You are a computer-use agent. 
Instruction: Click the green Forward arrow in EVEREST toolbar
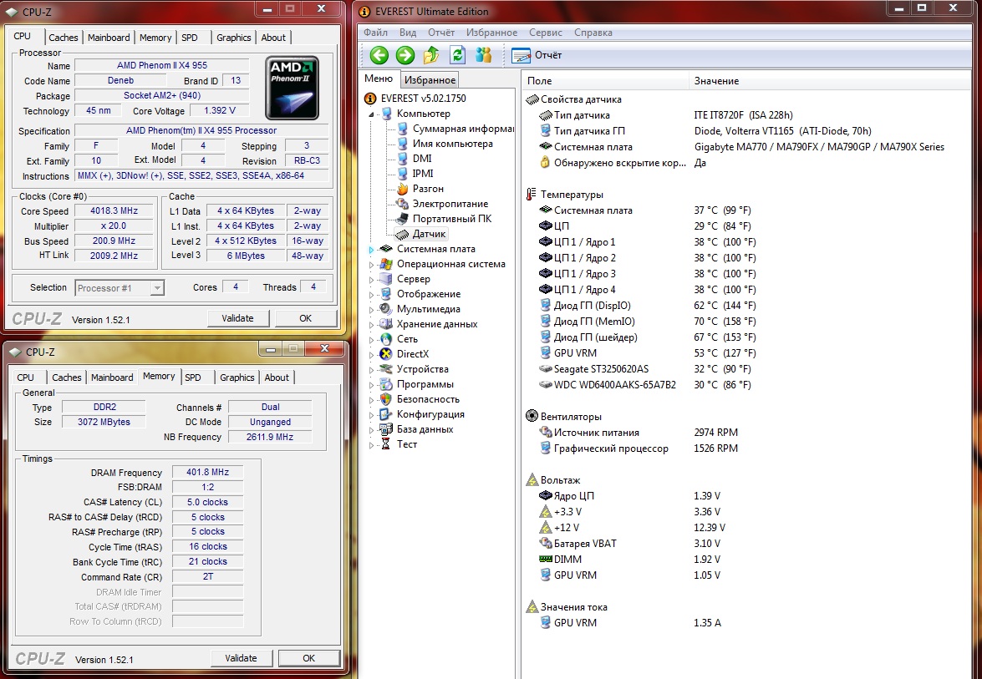405,55
